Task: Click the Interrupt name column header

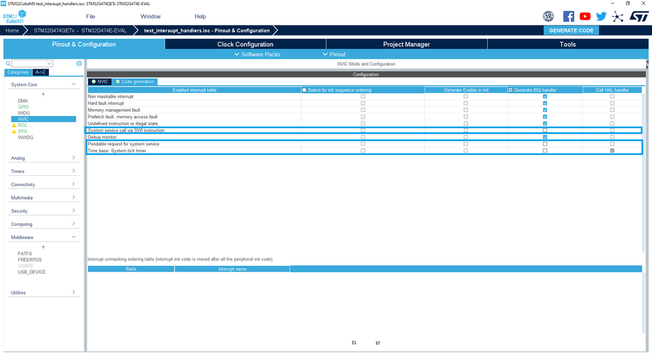Action: 232,269
